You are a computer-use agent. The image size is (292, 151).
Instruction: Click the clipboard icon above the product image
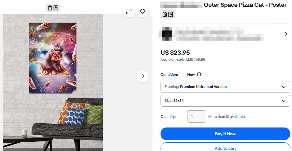click(x=50, y=8)
